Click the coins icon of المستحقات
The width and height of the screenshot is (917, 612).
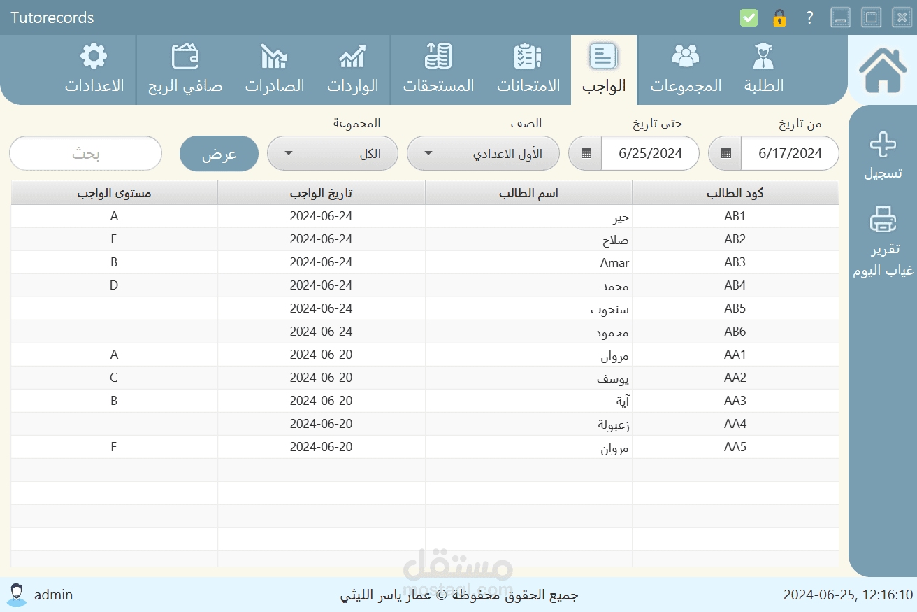(x=438, y=56)
